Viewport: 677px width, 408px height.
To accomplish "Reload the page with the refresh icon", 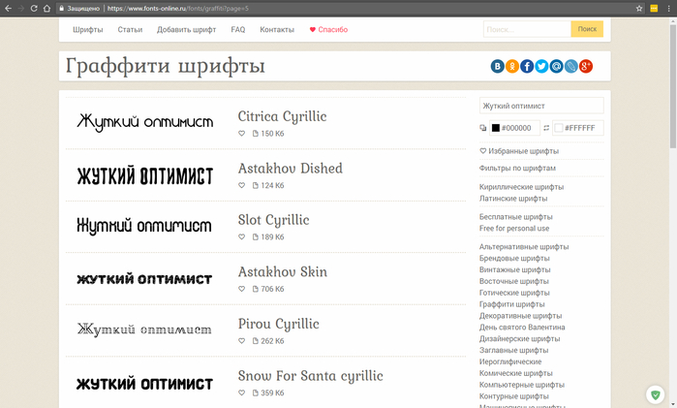I will click(x=34, y=8).
